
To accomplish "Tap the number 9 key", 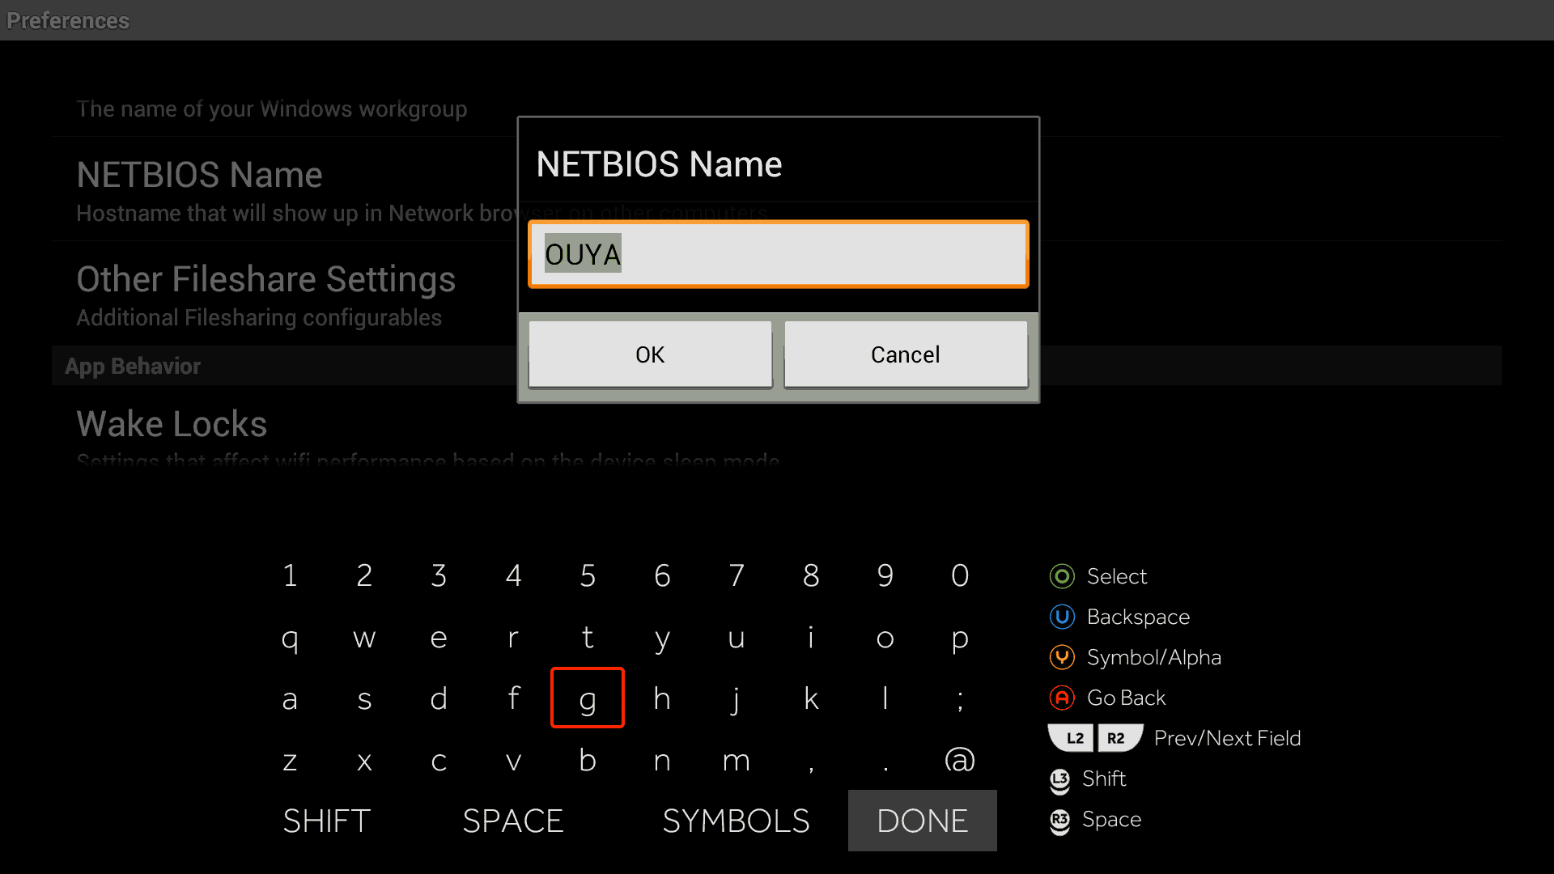I will [x=885, y=575].
